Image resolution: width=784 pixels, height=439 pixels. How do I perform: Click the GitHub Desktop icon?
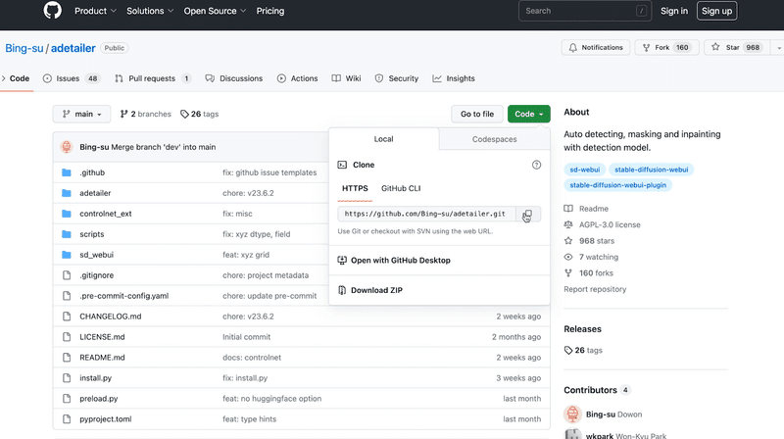tap(342, 260)
